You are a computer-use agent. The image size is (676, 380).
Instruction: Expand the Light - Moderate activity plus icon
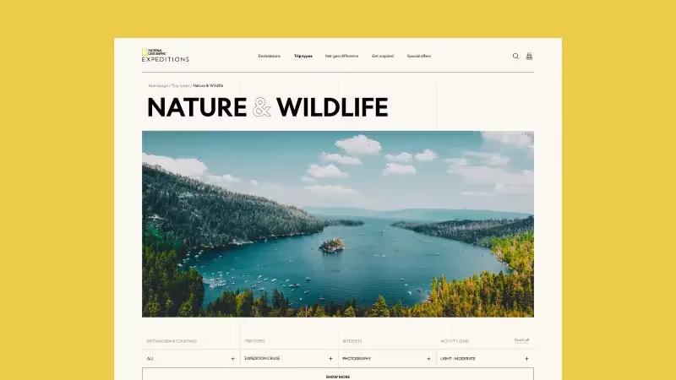pyautogui.click(x=526, y=358)
